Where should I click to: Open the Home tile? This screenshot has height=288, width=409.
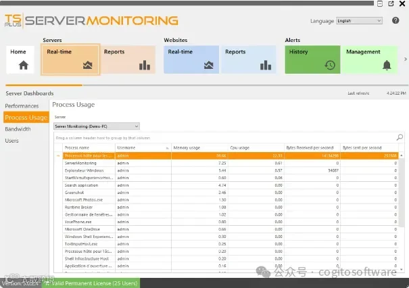20,59
